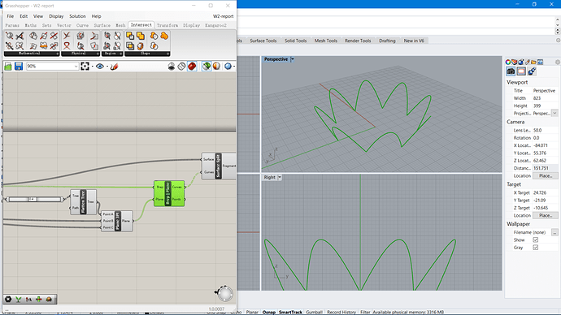The height and width of the screenshot is (315, 561).
Task: Toggle the wallpaper Show checkbox
Action: [536, 239]
